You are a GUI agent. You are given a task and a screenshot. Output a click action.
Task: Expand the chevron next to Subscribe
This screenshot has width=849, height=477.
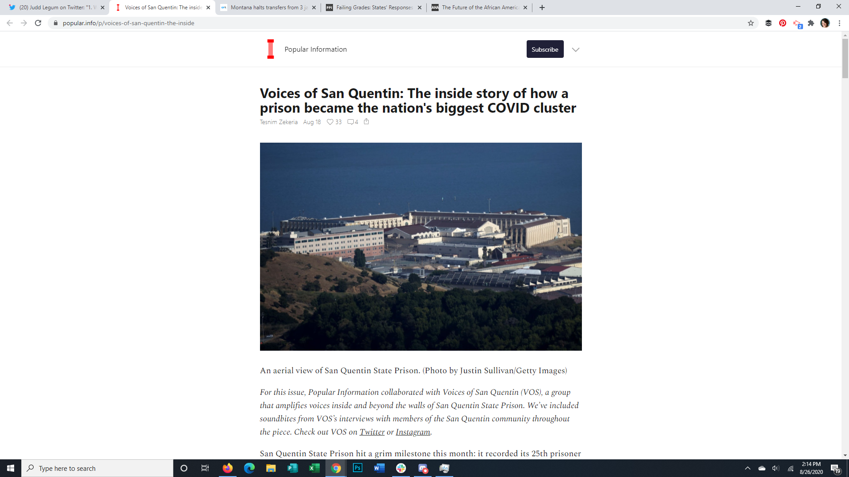(x=575, y=49)
